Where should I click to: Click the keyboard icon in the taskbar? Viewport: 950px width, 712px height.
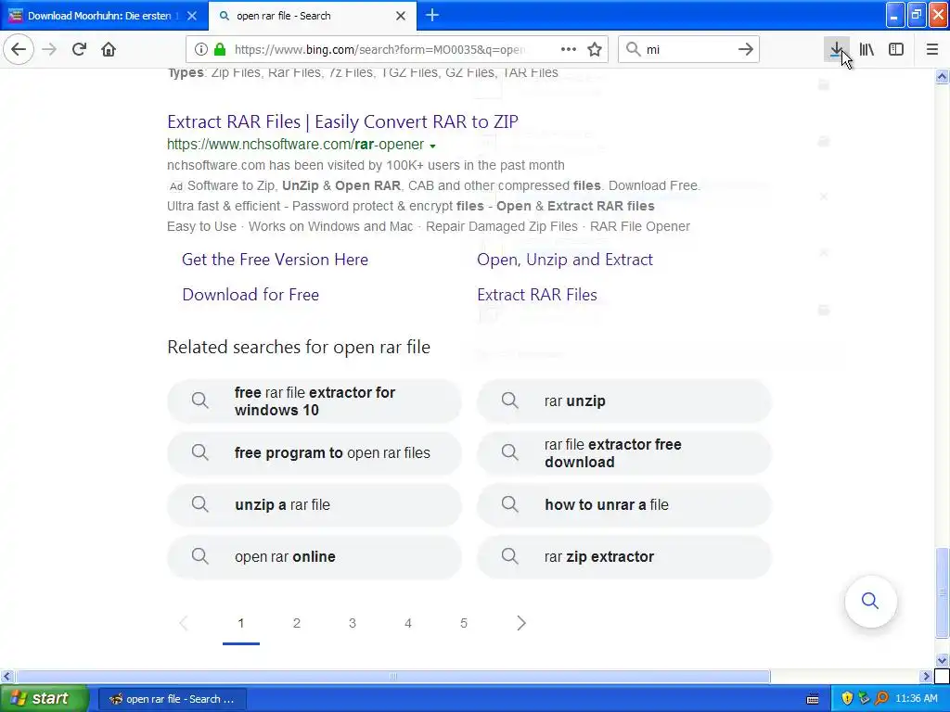[x=813, y=699]
